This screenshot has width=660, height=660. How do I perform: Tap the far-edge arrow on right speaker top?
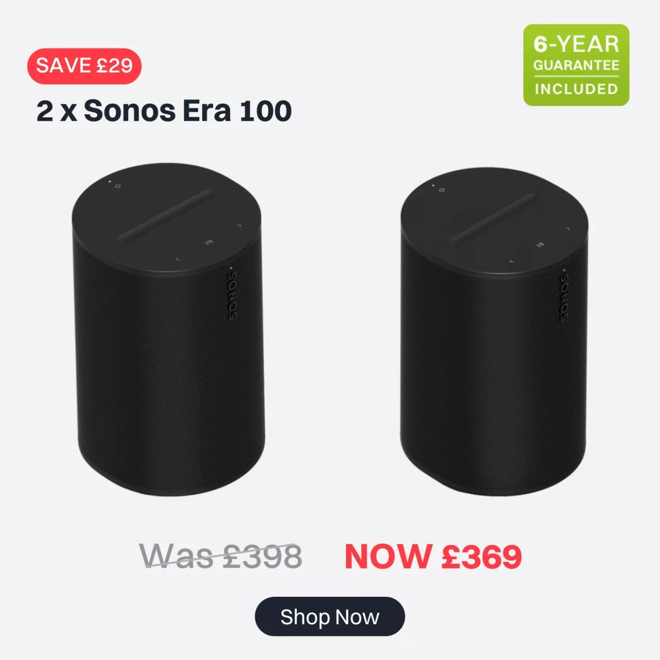[568, 229]
